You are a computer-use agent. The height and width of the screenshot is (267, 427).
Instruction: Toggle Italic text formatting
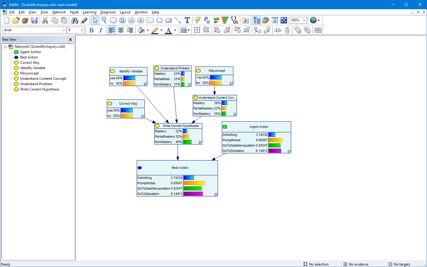tap(101, 30)
